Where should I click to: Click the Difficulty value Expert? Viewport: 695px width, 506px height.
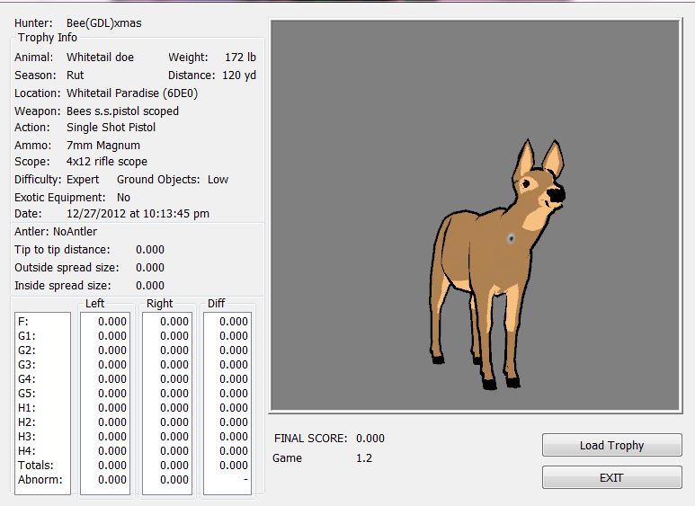83,180
